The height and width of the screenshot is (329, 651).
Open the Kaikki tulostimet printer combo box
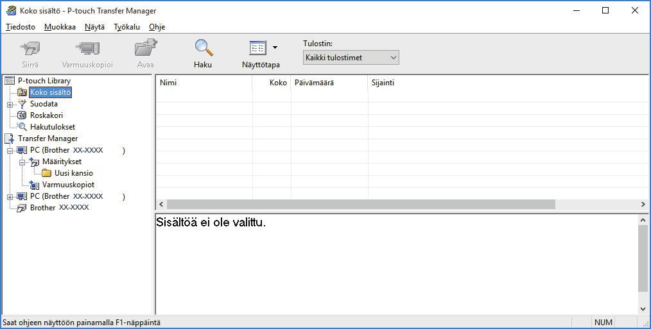tap(351, 58)
